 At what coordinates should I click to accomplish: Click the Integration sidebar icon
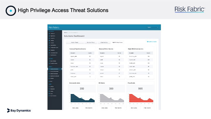tap(49, 89)
